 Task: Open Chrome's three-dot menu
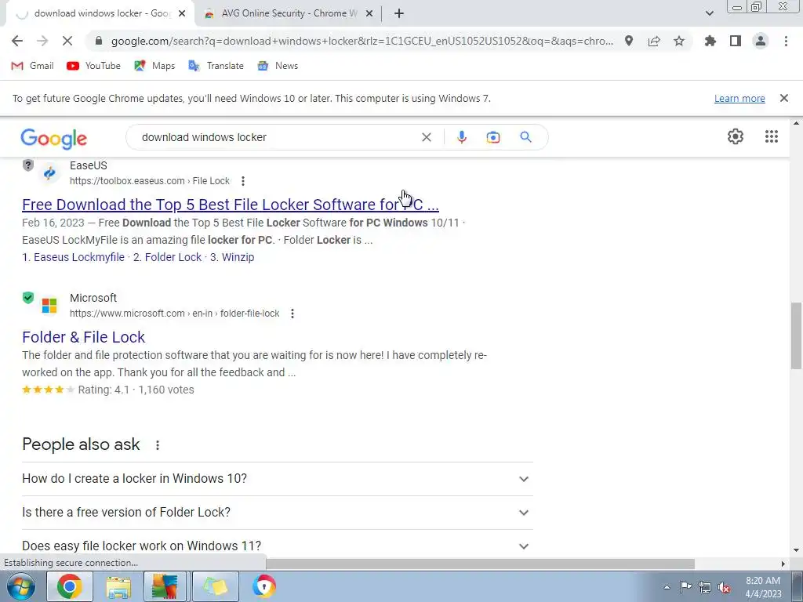point(786,41)
